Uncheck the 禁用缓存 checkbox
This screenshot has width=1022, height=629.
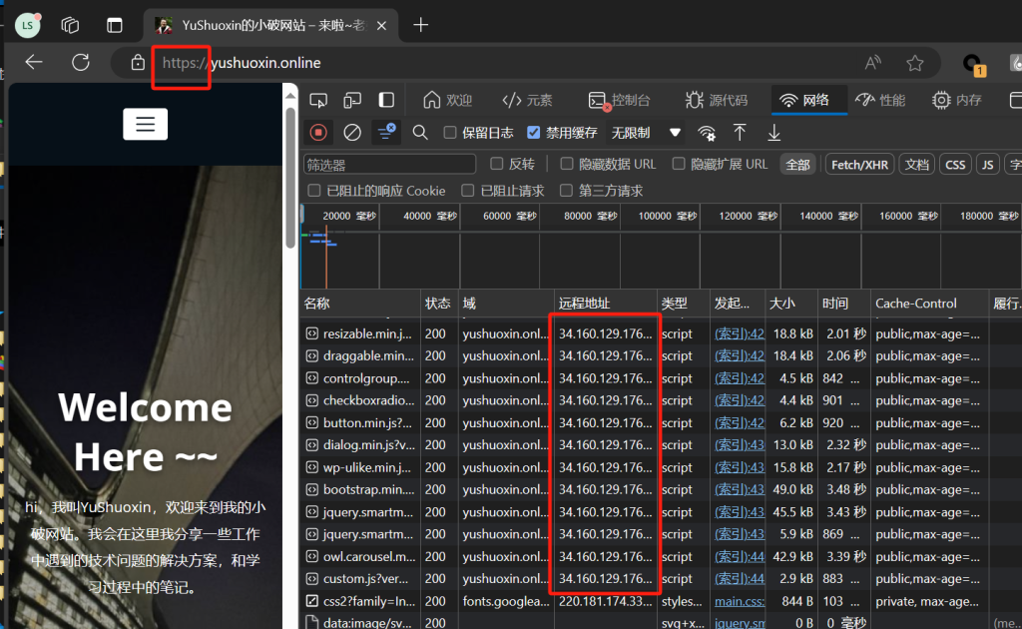pos(534,132)
